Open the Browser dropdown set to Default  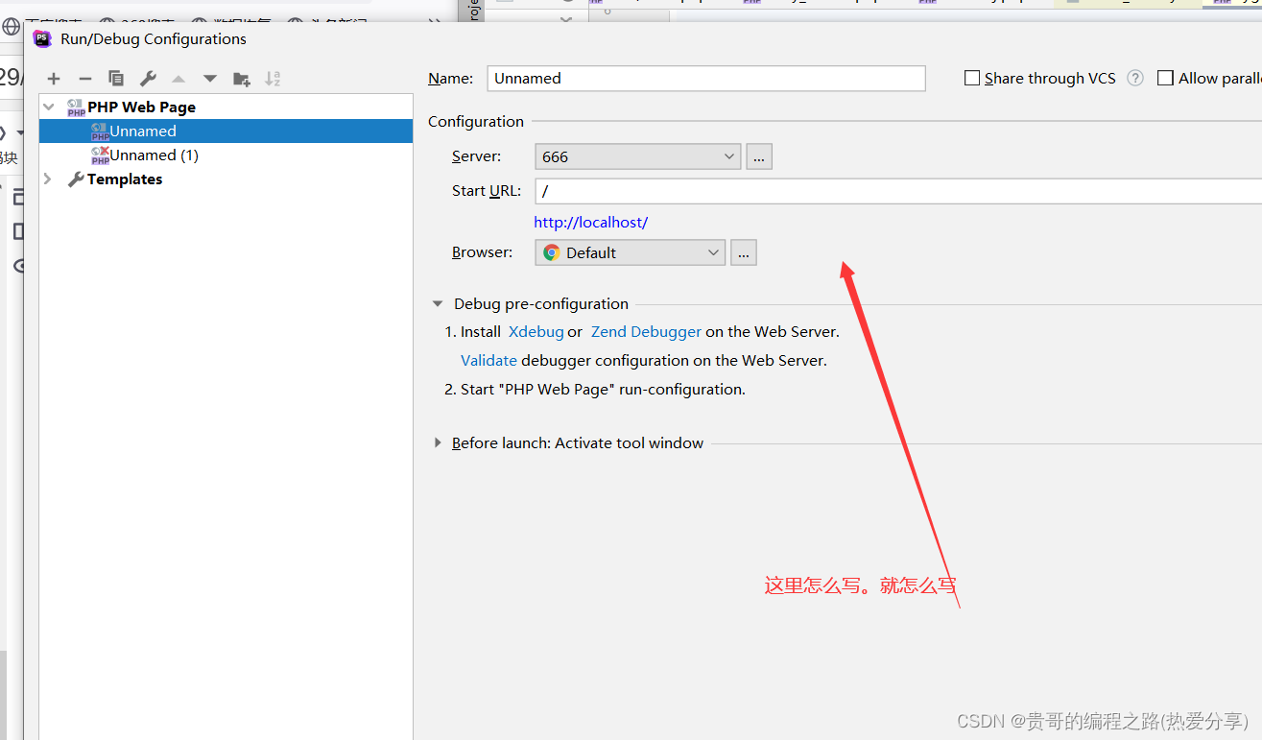point(630,252)
